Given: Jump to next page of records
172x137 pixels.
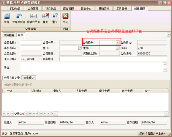Looking at the screenshot, I should point(30,113).
